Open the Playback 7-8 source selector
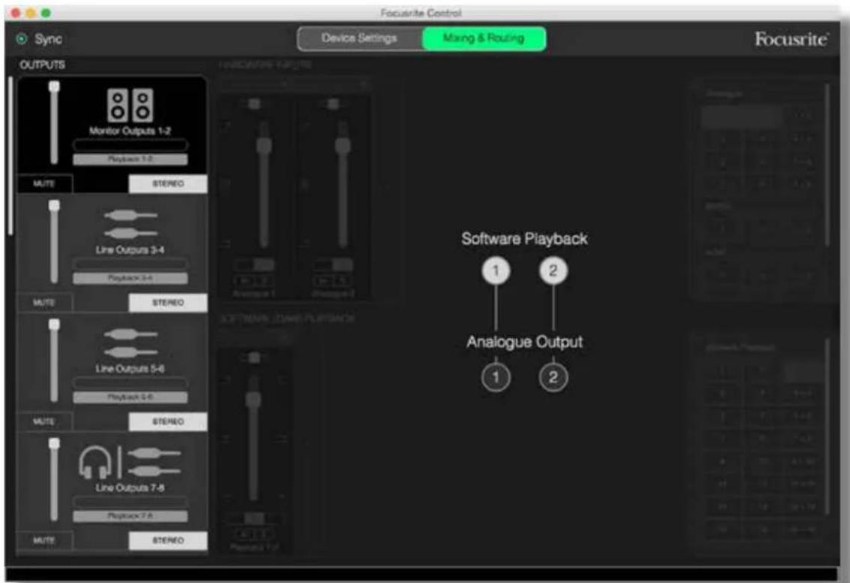Viewport: 850px width, 583px height. (130, 515)
